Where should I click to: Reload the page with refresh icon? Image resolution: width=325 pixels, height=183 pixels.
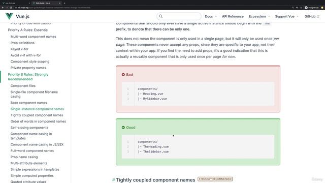pos(11,8)
